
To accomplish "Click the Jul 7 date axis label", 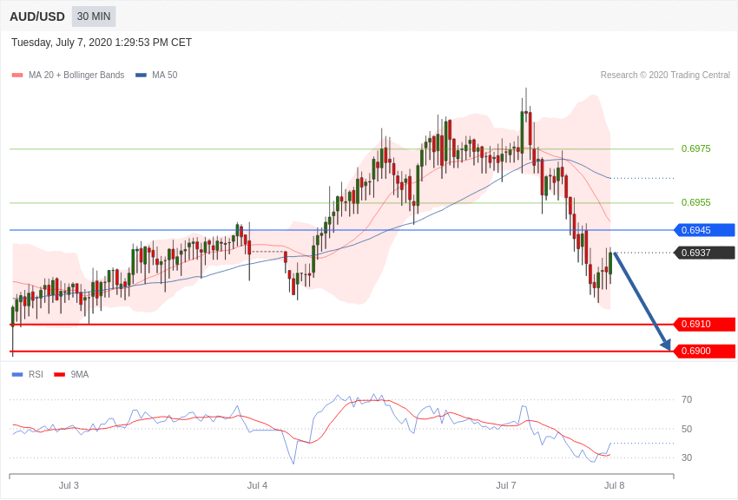I will (506, 485).
